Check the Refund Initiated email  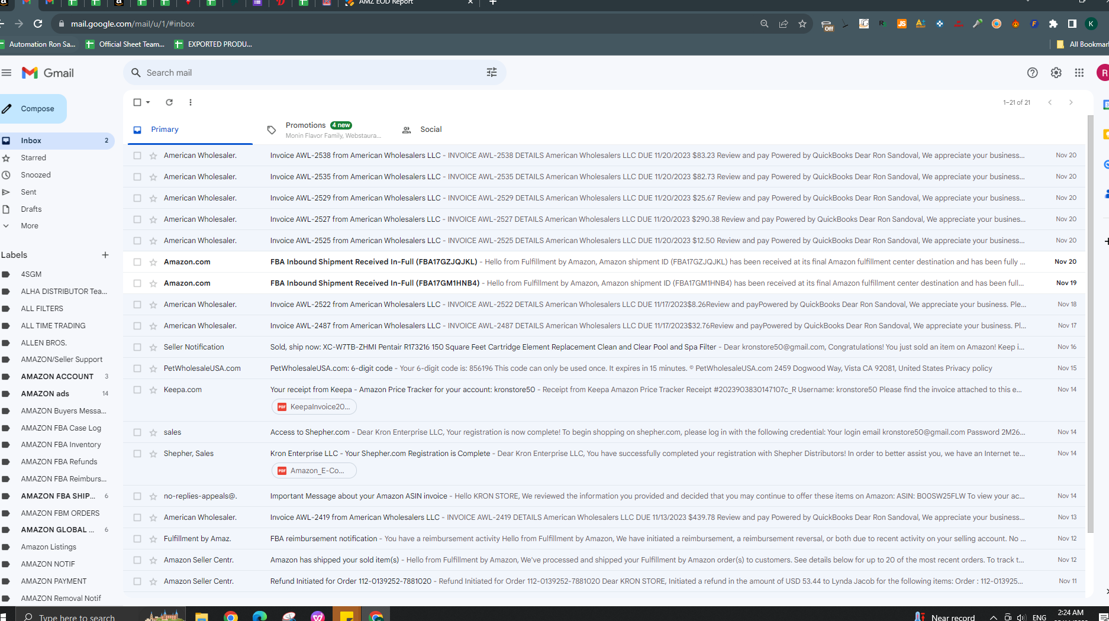click(x=137, y=581)
